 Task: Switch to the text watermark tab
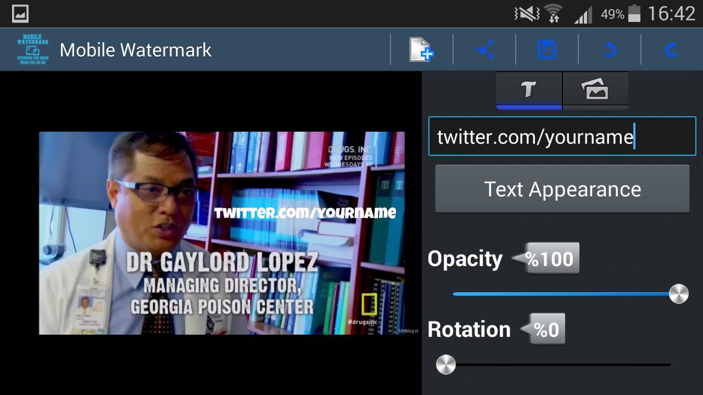pyautogui.click(x=529, y=89)
